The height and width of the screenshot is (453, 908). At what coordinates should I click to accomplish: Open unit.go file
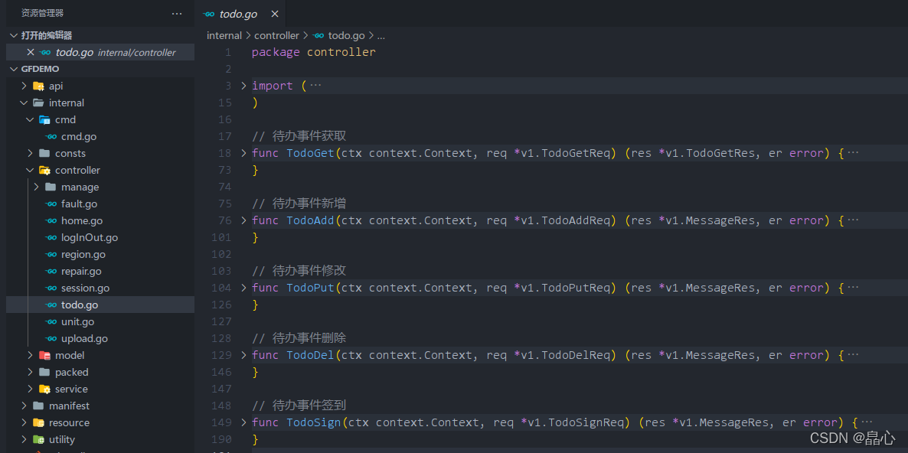tap(77, 321)
